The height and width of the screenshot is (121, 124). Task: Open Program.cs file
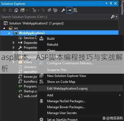(x=30, y=86)
